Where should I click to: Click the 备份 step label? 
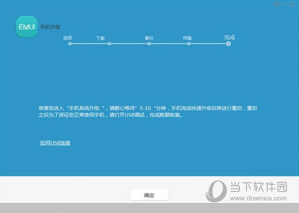[x=149, y=38]
